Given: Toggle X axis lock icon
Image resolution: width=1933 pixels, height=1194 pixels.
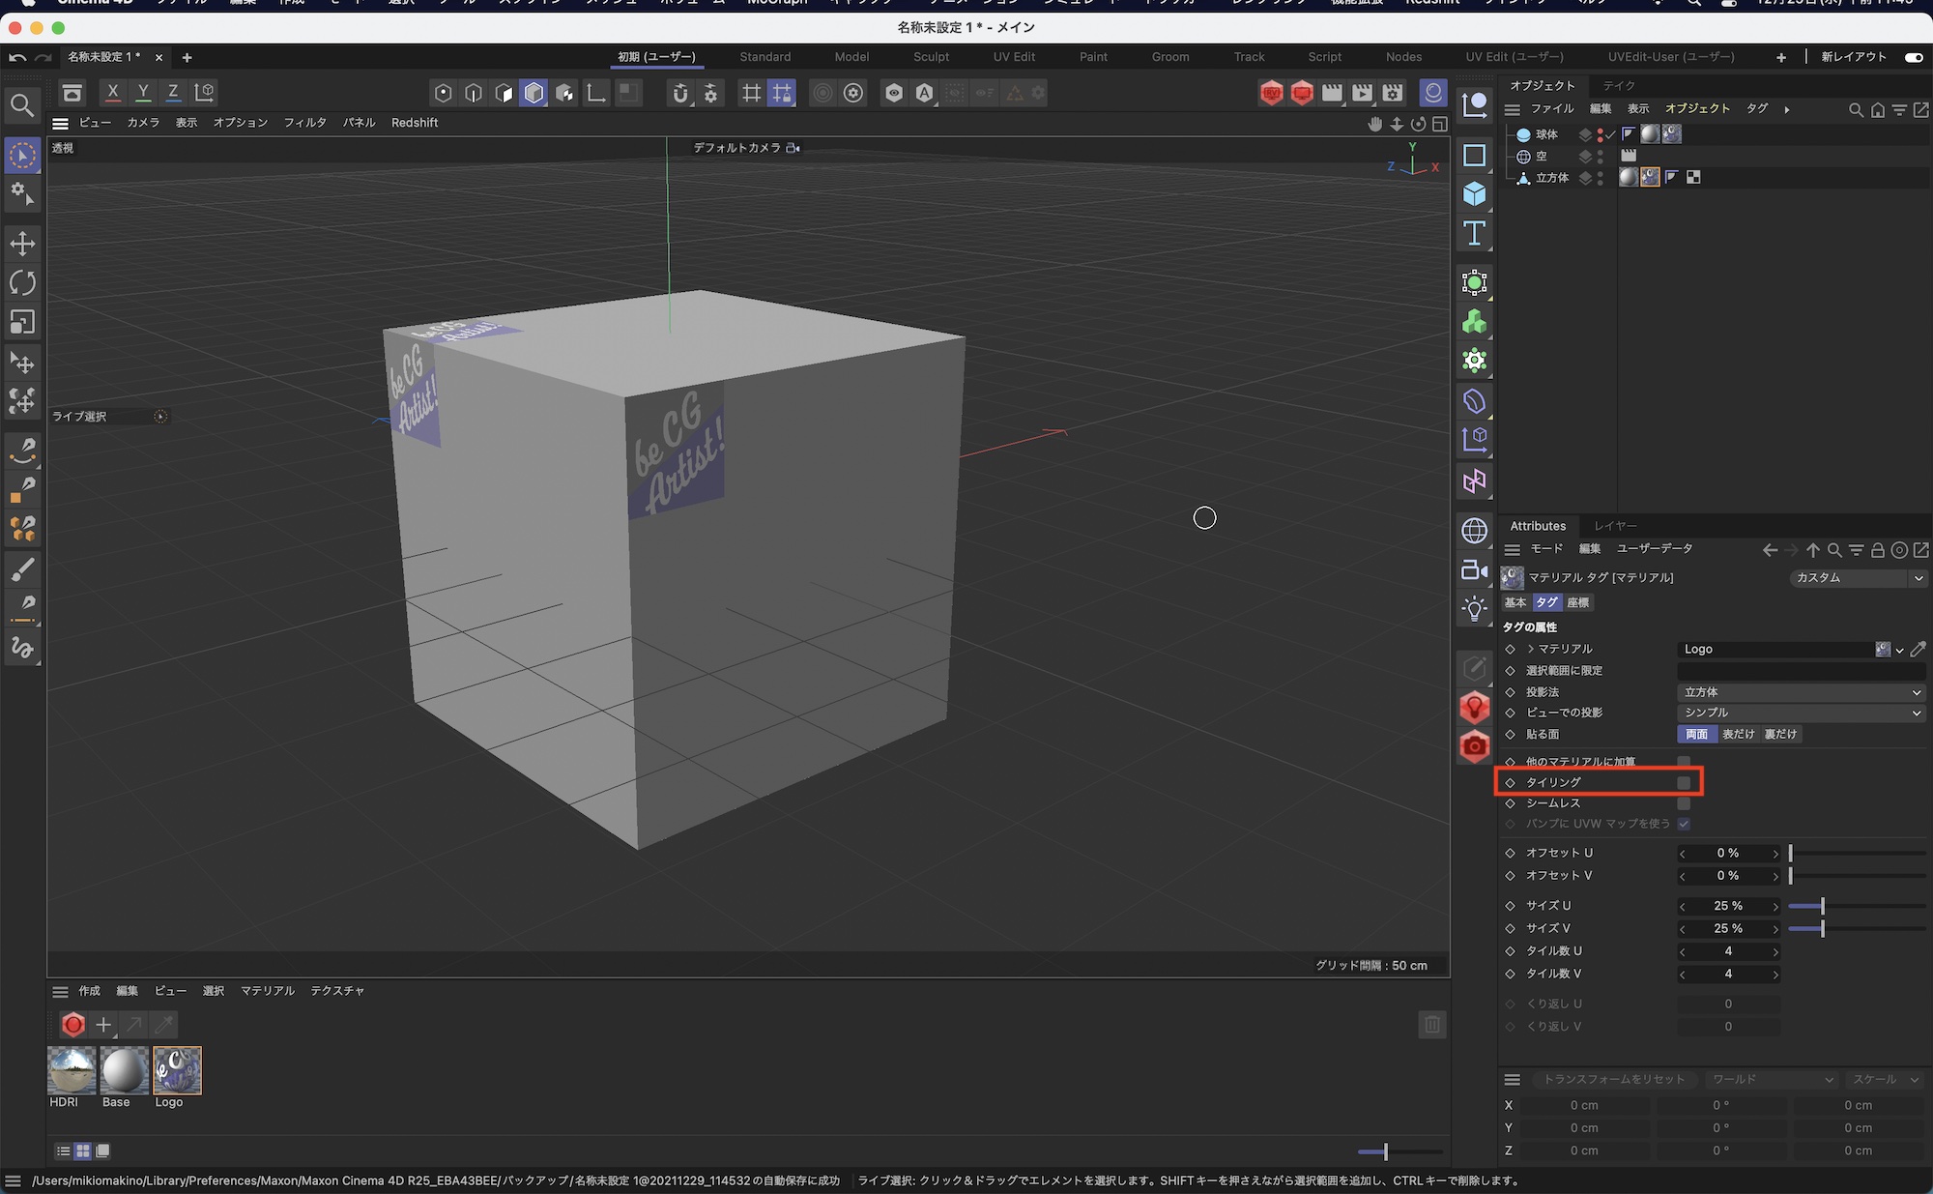Looking at the screenshot, I should pyautogui.click(x=113, y=93).
